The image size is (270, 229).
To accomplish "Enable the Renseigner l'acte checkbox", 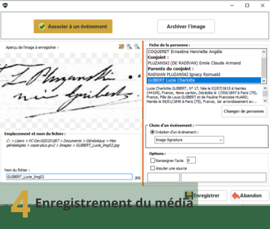I will point(152,160).
